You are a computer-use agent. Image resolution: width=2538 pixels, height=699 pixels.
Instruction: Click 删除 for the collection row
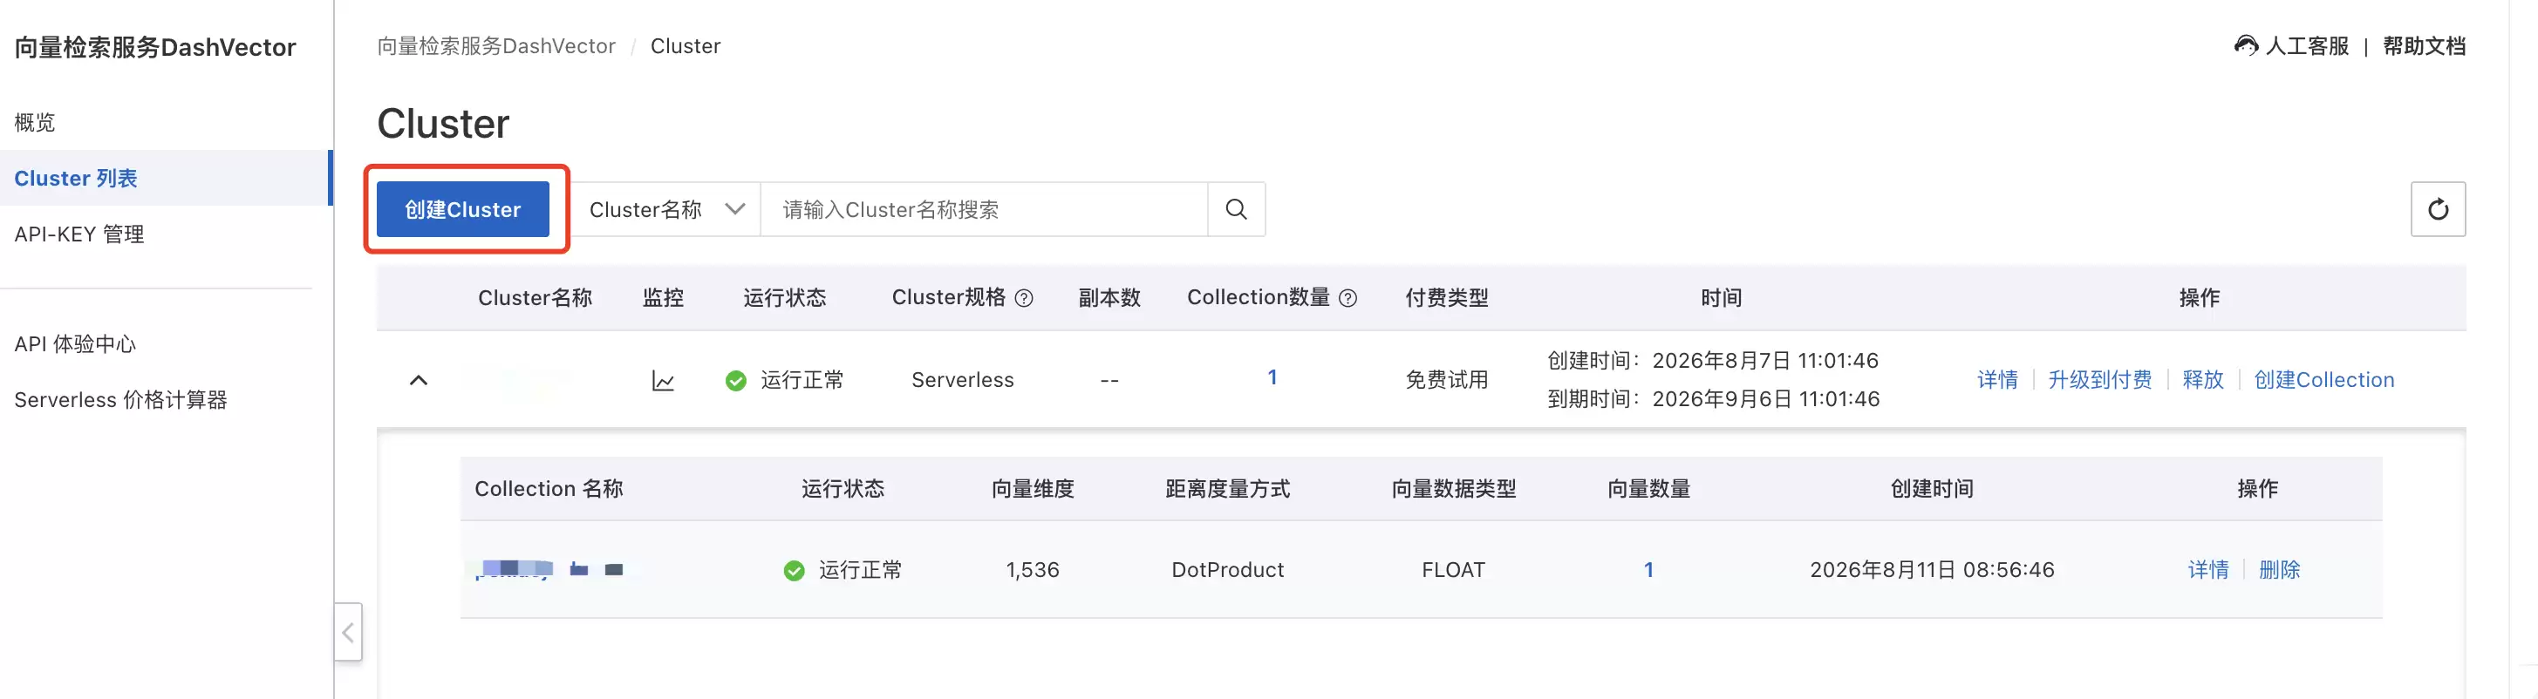point(2279,570)
